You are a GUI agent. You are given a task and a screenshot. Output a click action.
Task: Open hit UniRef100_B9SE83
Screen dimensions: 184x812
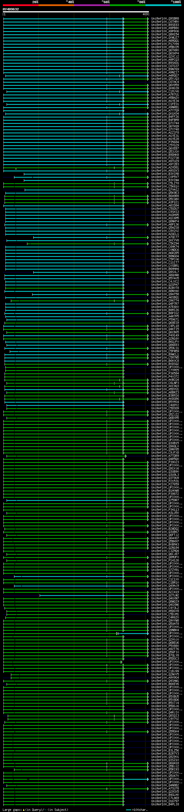165,25
